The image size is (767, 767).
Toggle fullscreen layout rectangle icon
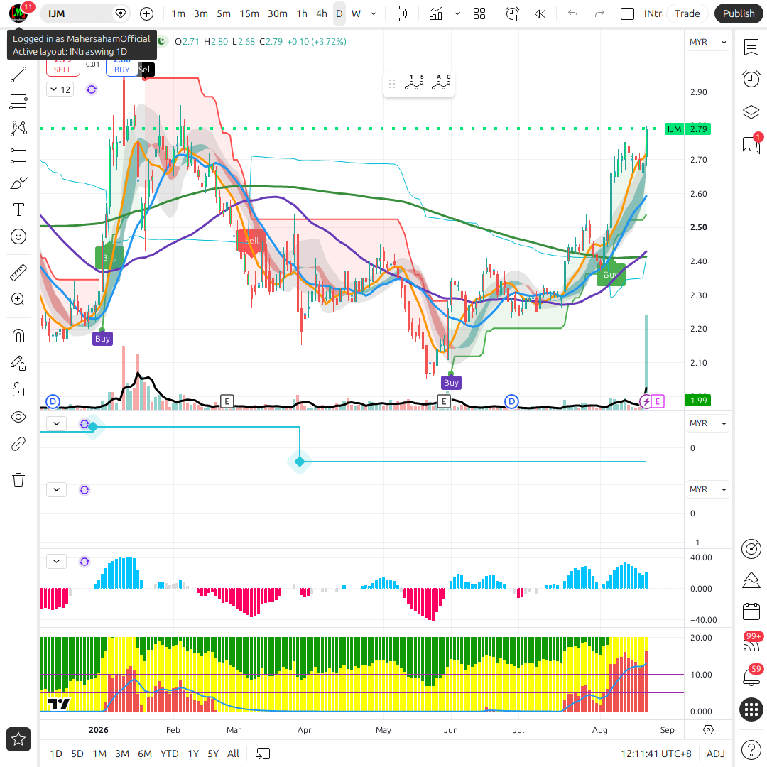click(627, 13)
